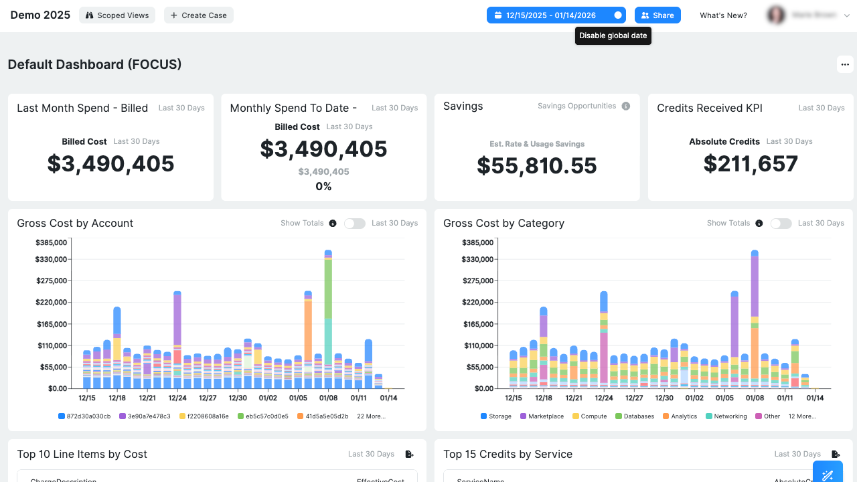Expand the 22 More accounts legend
Screen dimensions: 857x482
(371, 416)
